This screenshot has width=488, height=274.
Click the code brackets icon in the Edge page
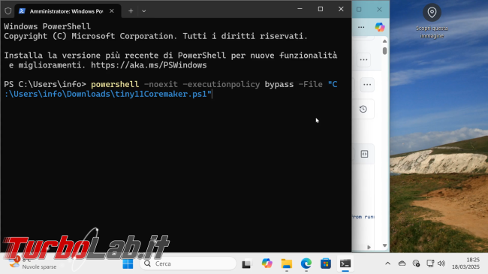coord(364,154)
